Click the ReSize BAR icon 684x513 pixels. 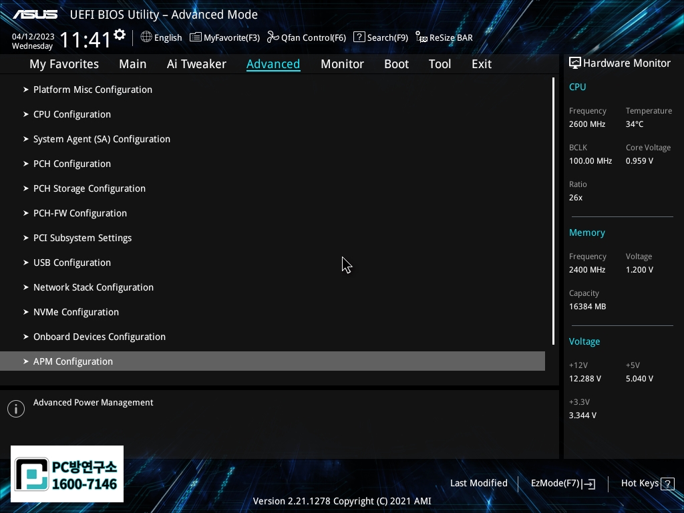click(421, 37)
